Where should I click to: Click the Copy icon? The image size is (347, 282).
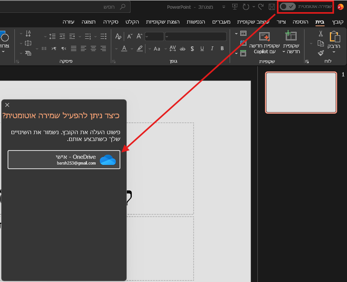(321, 43)
